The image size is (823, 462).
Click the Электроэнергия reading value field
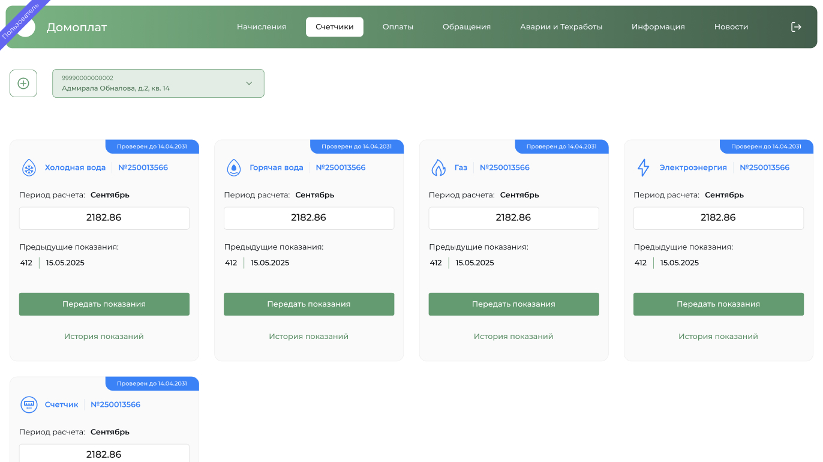pos(718,218)
